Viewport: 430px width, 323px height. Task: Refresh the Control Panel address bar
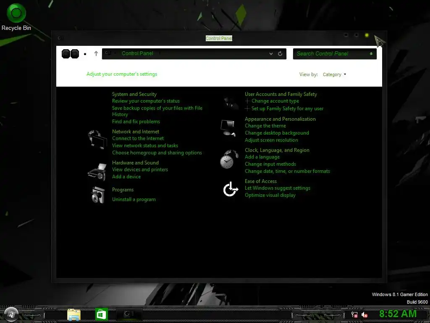280,53
